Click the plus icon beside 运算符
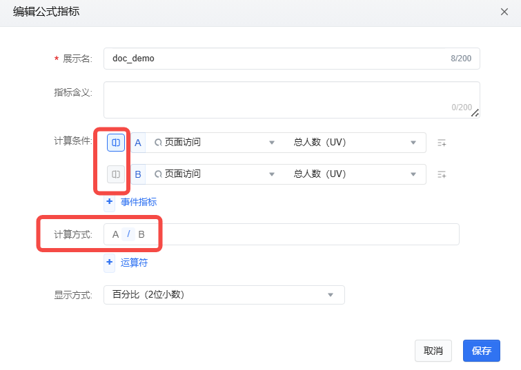The width and height of the screenshot is (521, 370). (109, 262)
